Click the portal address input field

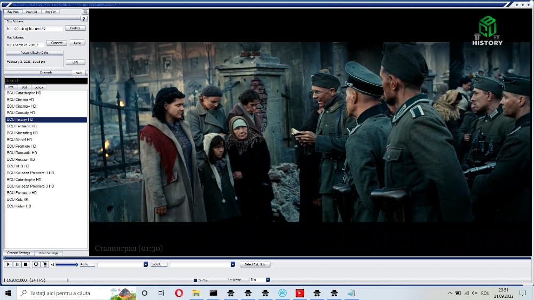click(34, 29)
